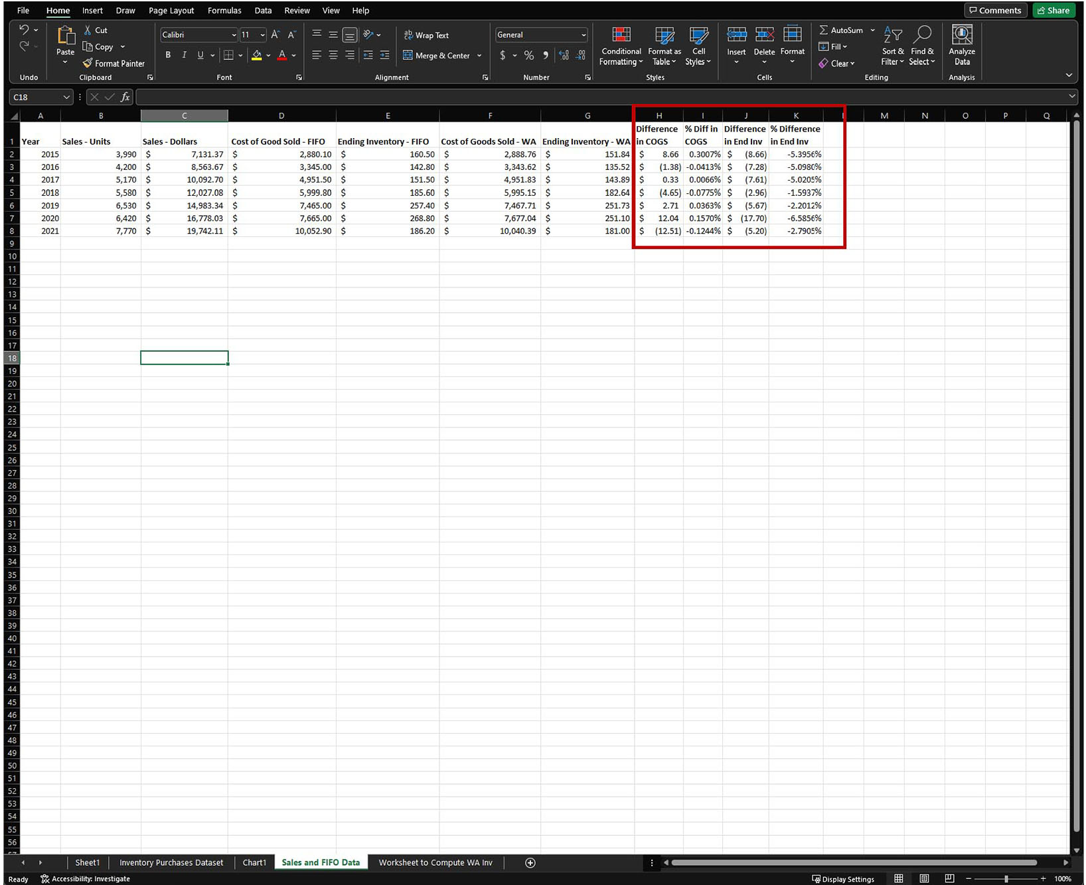Screen dimensions: 1086x885
Task: Open the Inventory Purchases Dataset sheet
Action: pos(171,862)
